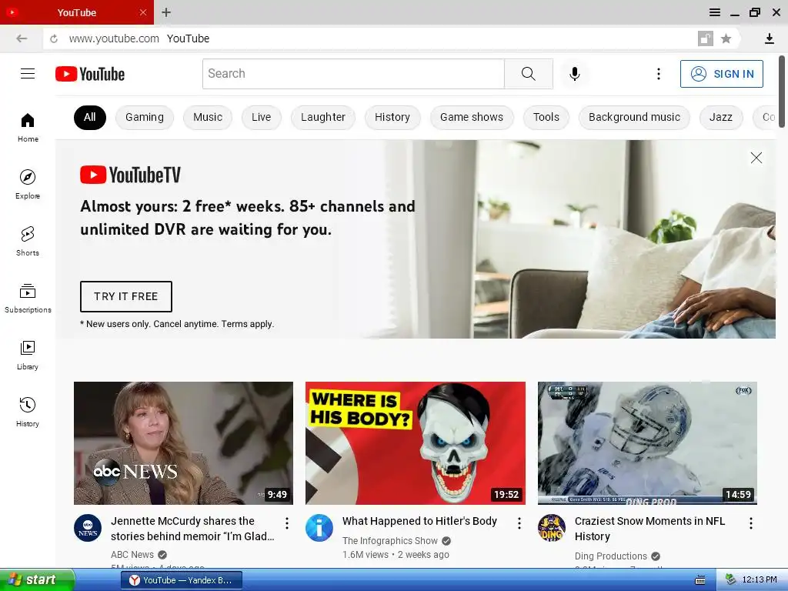This screenshot has height=591, width=788.
Task: Select the Live filter chip
Action: pos(262,118)
